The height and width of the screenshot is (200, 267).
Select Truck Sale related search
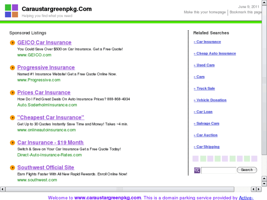[204, 88]
